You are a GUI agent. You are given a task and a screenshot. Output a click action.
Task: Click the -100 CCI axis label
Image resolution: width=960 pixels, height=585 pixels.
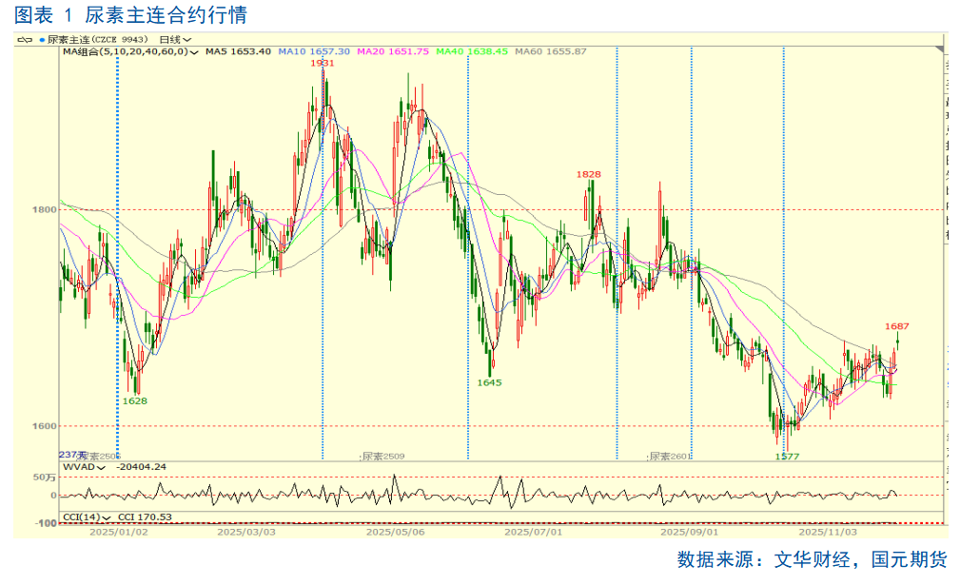click(46, 523)
